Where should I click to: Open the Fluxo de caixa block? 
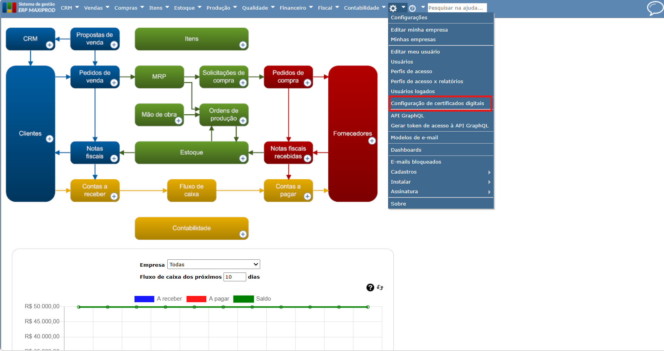(x=192, y=190)
